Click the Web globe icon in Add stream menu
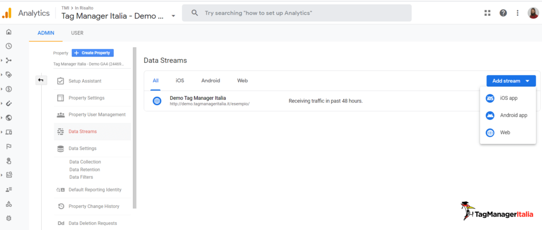The image size is (542, 230). point(490,133)
